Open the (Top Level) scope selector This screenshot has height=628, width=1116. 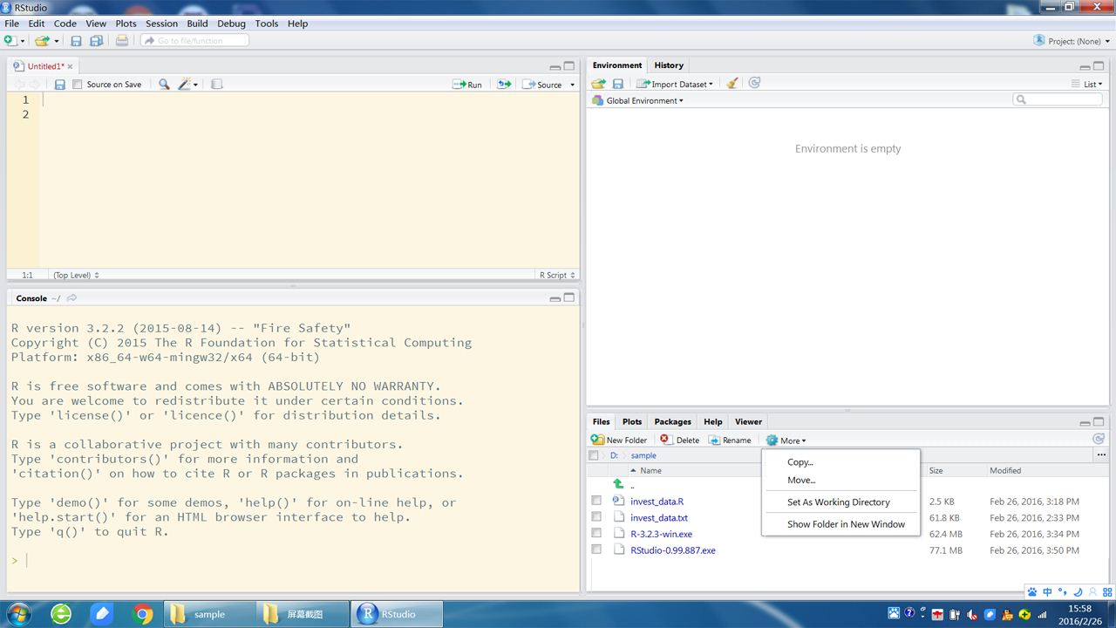(77, 275)
